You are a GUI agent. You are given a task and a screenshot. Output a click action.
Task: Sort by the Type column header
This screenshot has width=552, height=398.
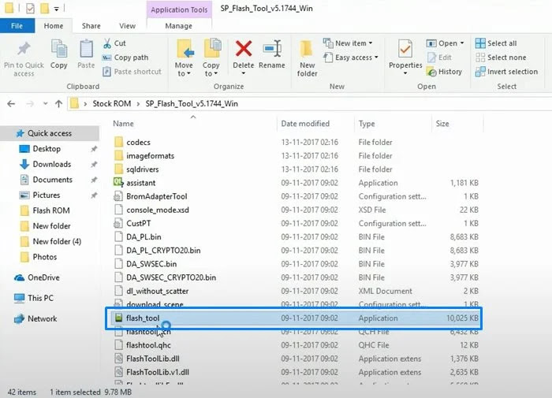[x=367, y=124]
